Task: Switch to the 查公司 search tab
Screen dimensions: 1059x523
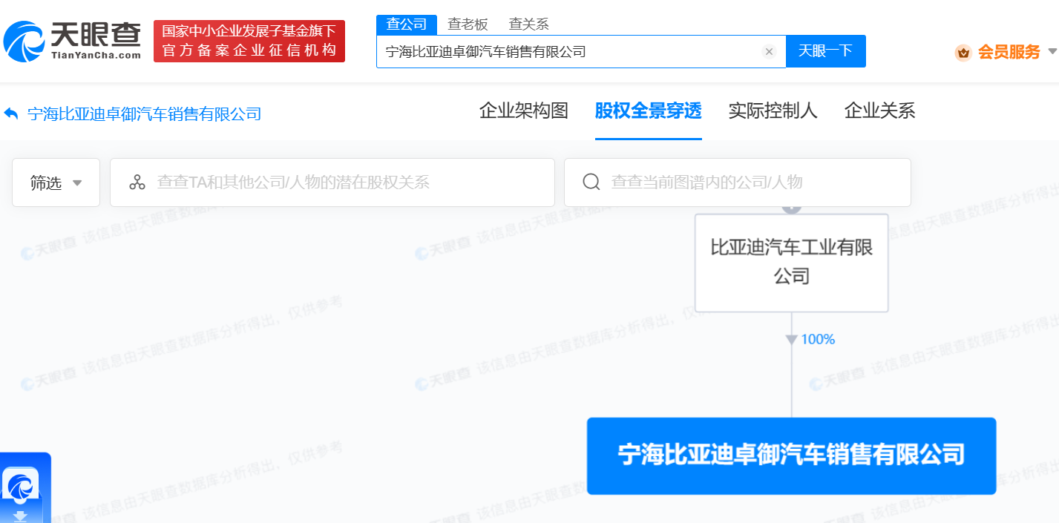Action: point(407,24)
